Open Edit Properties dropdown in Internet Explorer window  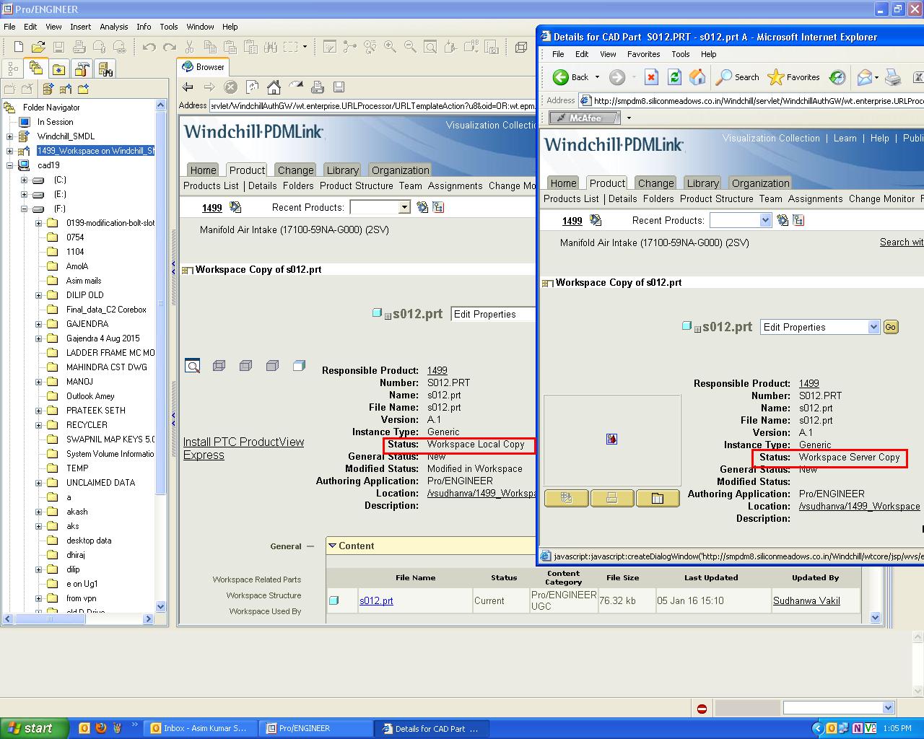pos(873,327)
